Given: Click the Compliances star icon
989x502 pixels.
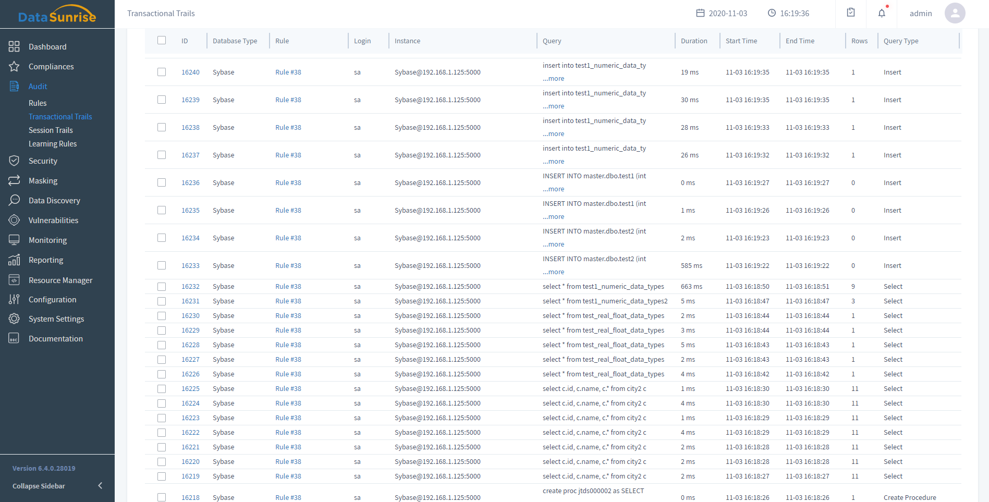Looking at the screenshot, I should click(x=14, y=66).
